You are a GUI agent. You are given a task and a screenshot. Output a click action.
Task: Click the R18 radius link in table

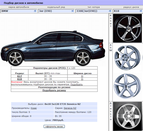coord(20,79)
